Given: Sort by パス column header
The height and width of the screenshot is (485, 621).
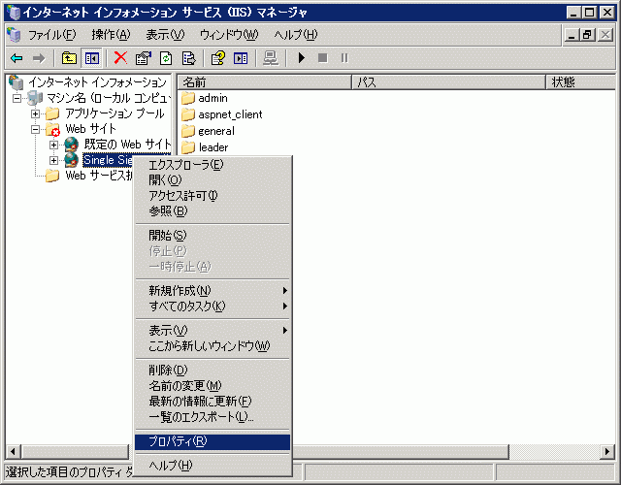Looking at the screenshot, I should tap(449, 82).
